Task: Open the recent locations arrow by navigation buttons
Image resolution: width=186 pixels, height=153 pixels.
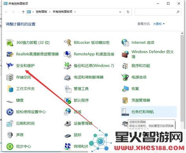Action: (18, 12)
